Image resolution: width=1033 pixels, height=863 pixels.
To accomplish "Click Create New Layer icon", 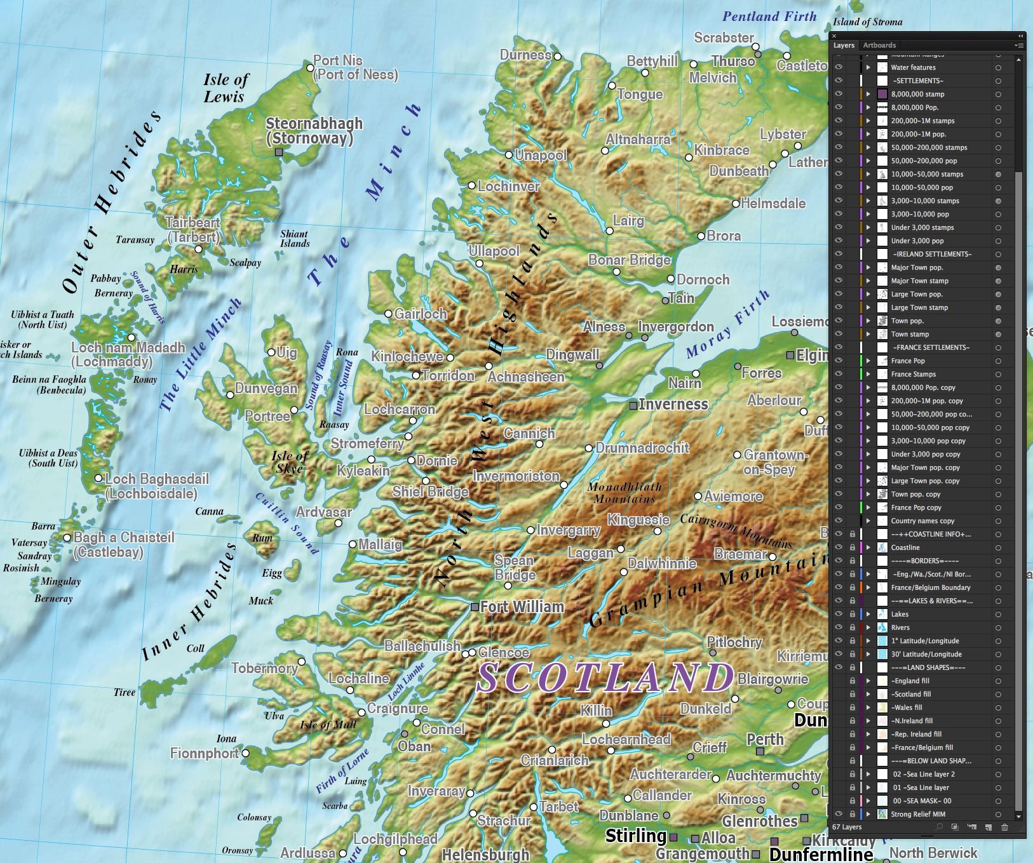I will tap(988, 827).
